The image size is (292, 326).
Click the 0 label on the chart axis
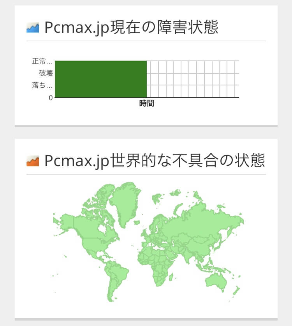point(51,97)
